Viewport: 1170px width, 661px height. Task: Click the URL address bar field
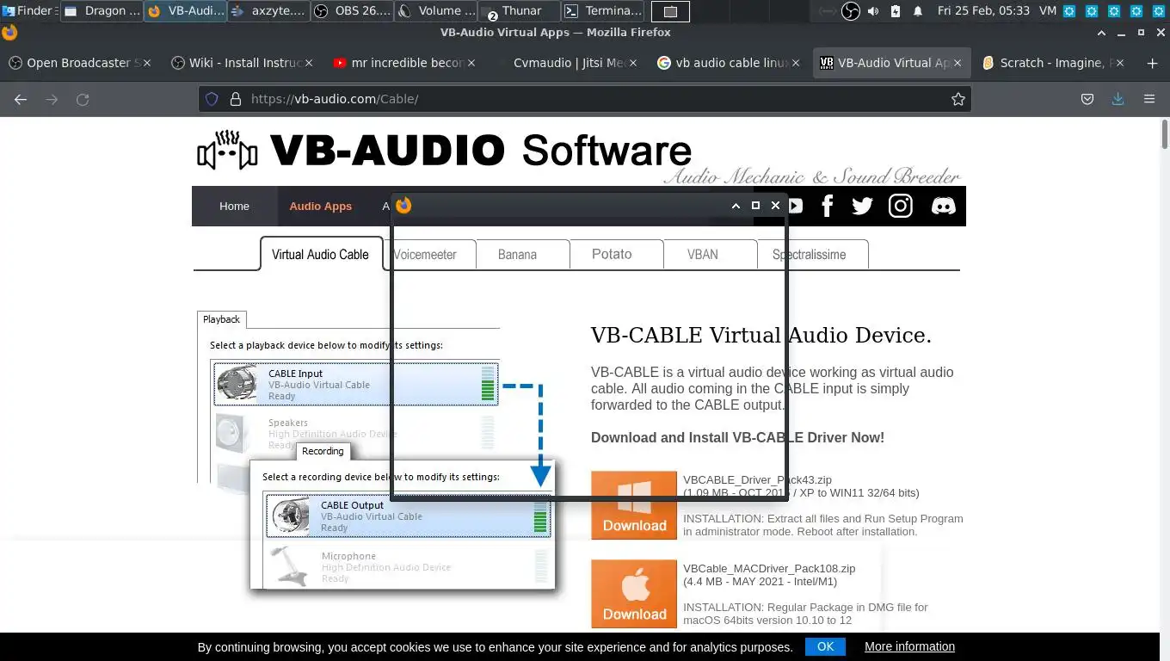[585, 99]
